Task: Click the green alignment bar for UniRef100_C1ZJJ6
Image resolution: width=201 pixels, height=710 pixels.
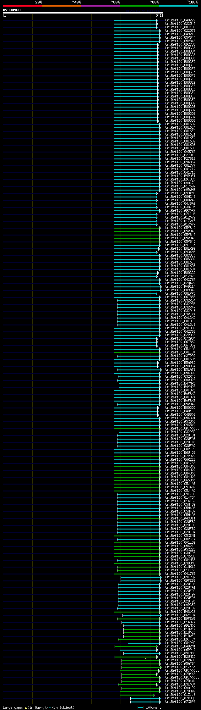Action: point(137,695)
